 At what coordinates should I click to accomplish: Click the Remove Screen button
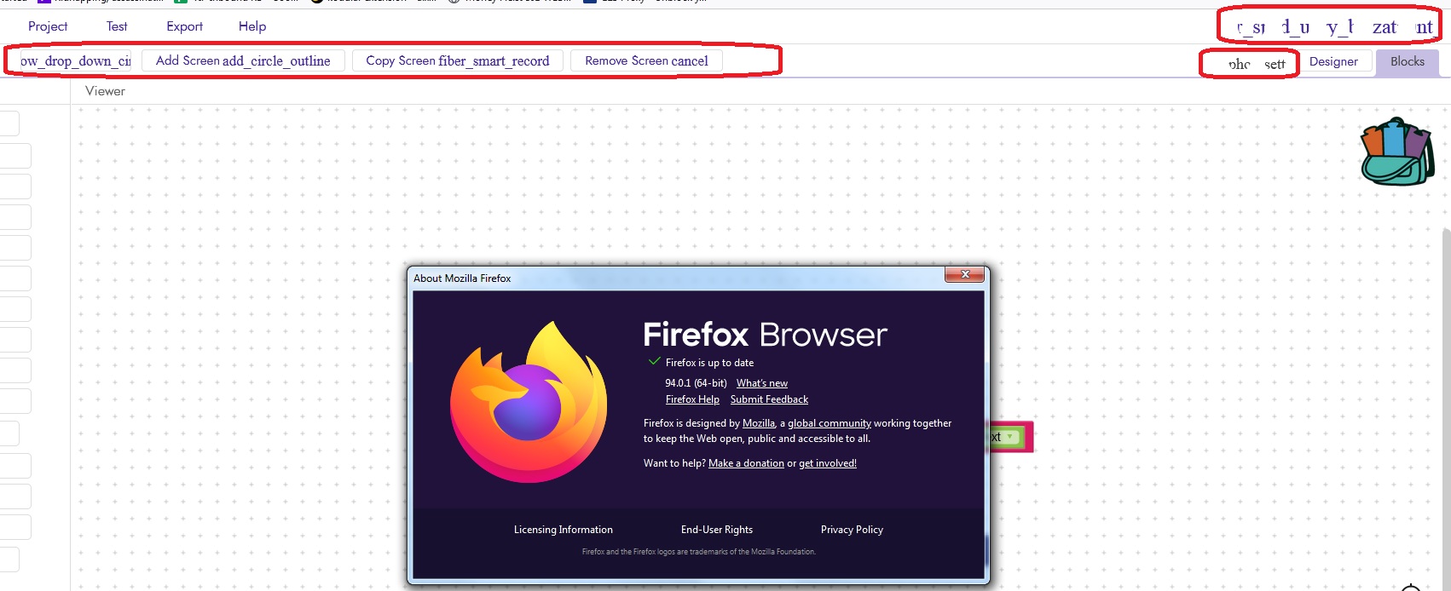click(x=646, y=60)
